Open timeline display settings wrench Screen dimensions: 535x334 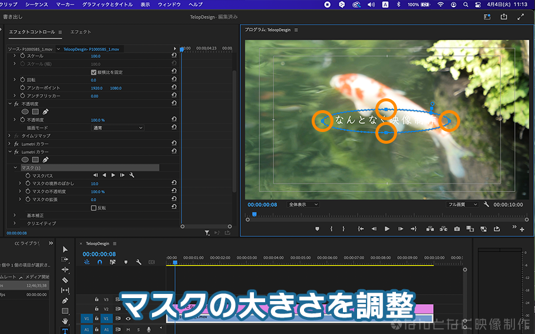(x=138, y=262)
